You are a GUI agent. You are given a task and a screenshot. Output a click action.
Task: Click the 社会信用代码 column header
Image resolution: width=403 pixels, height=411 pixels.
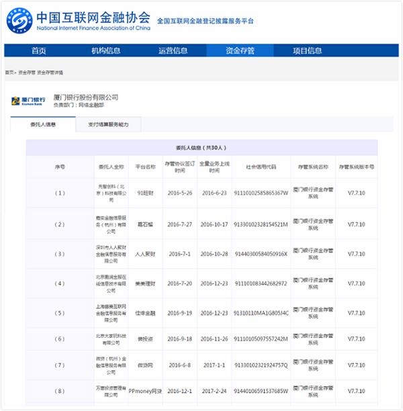tap(261, 167)
